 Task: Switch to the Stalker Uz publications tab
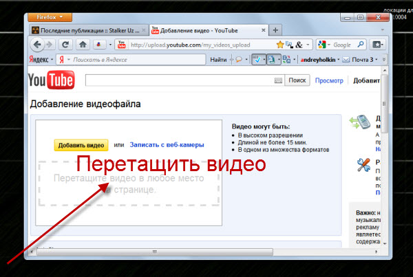pos(88,30)
